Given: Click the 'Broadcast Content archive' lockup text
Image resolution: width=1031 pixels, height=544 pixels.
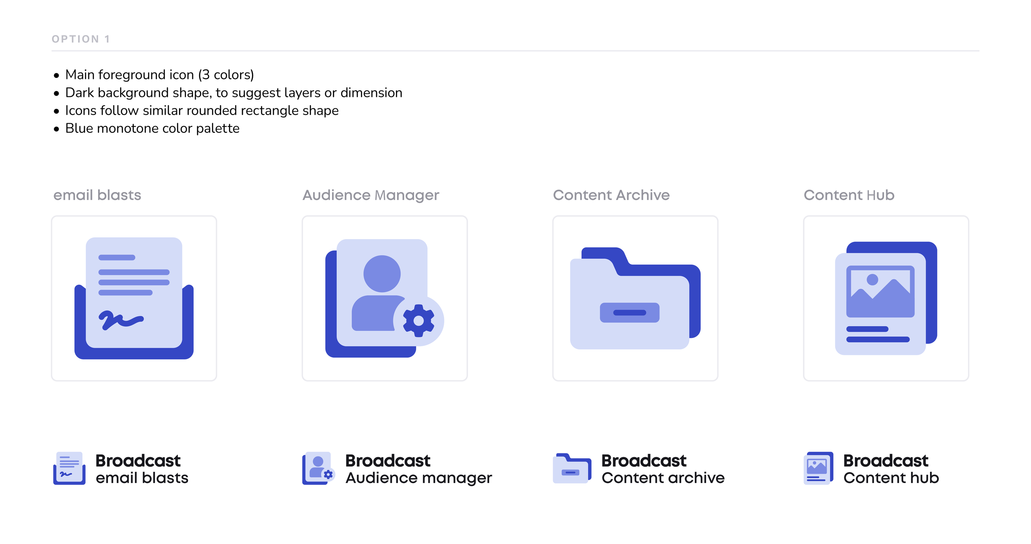Looking at the screenshot, I should pos(662,469).
